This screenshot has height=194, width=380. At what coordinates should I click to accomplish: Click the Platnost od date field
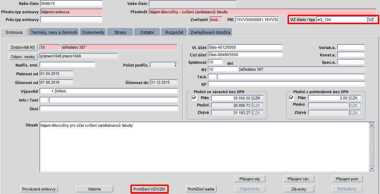pos(56,73)
